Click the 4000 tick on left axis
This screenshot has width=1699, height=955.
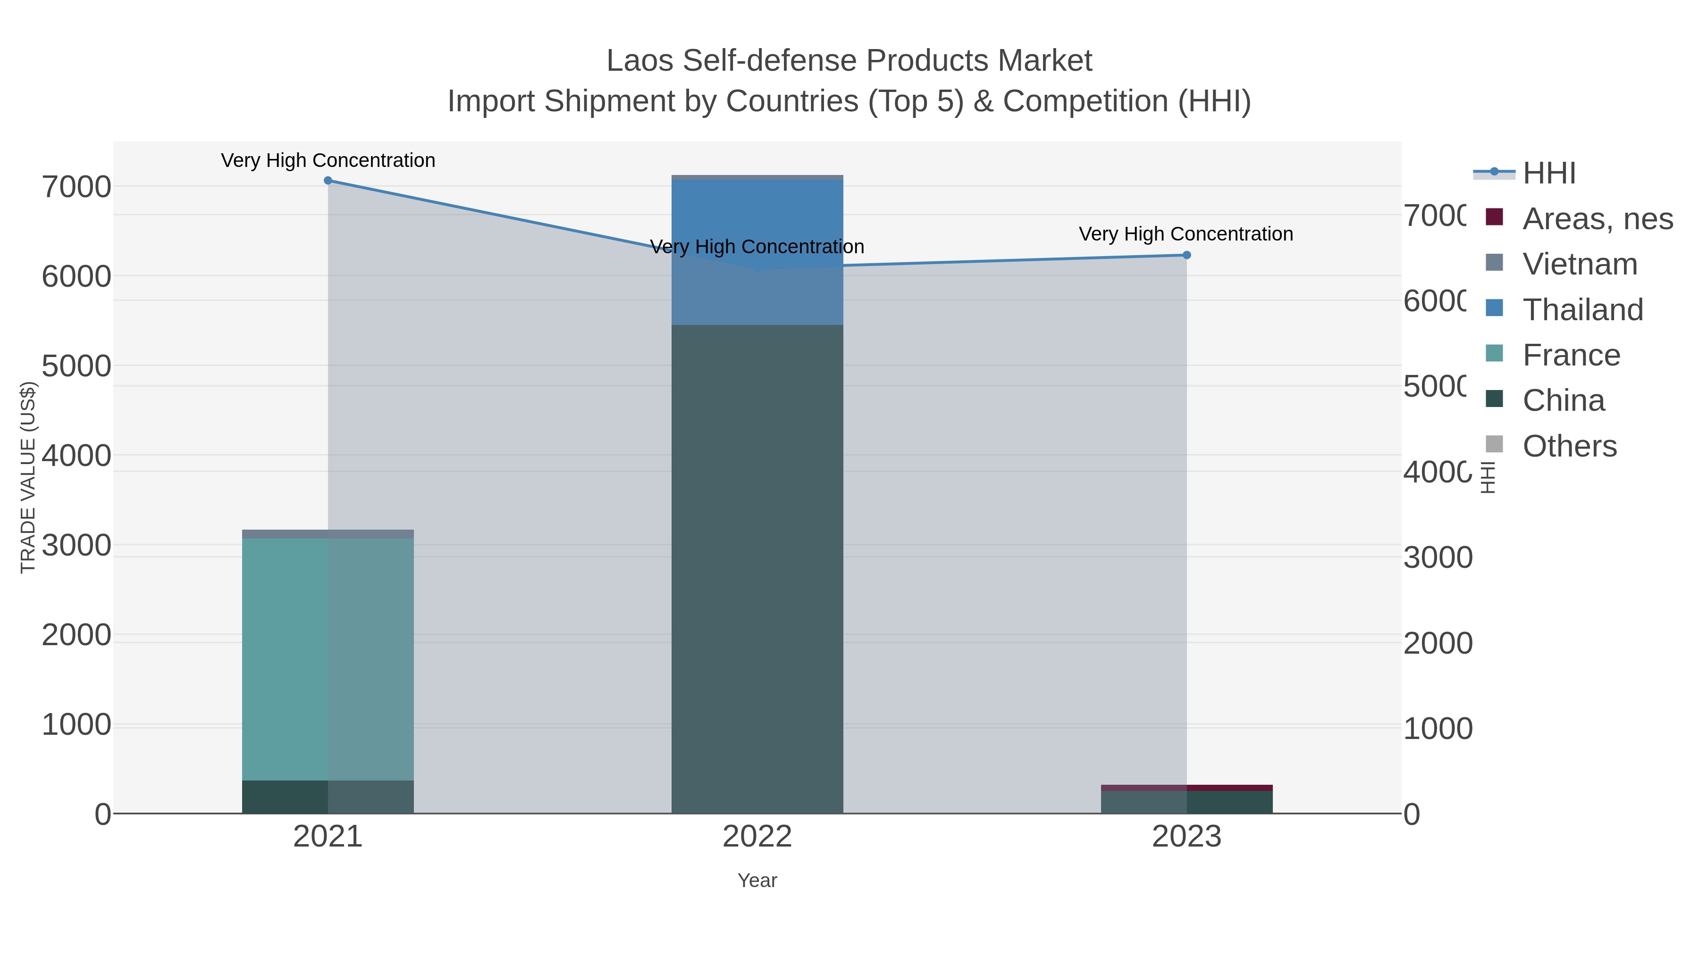click(76, 456)
